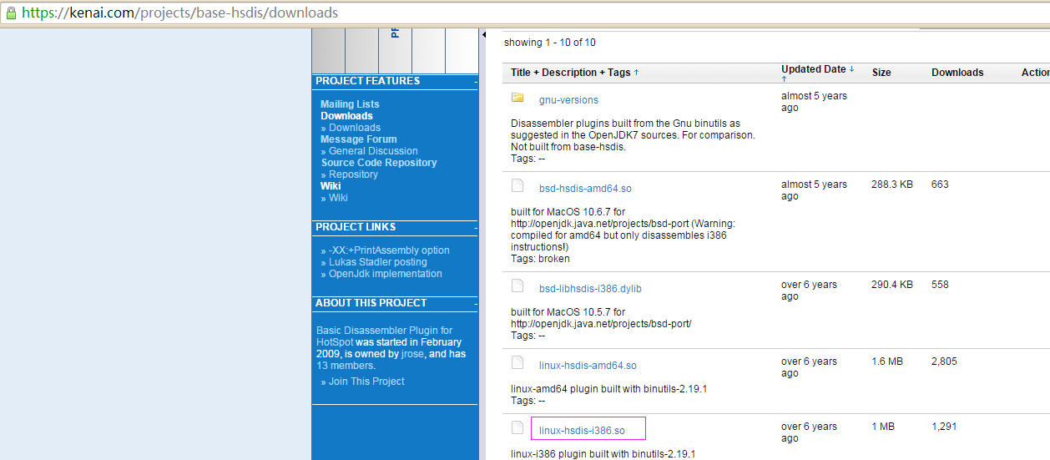Click the 663 downloads count

tap(940, 185)
